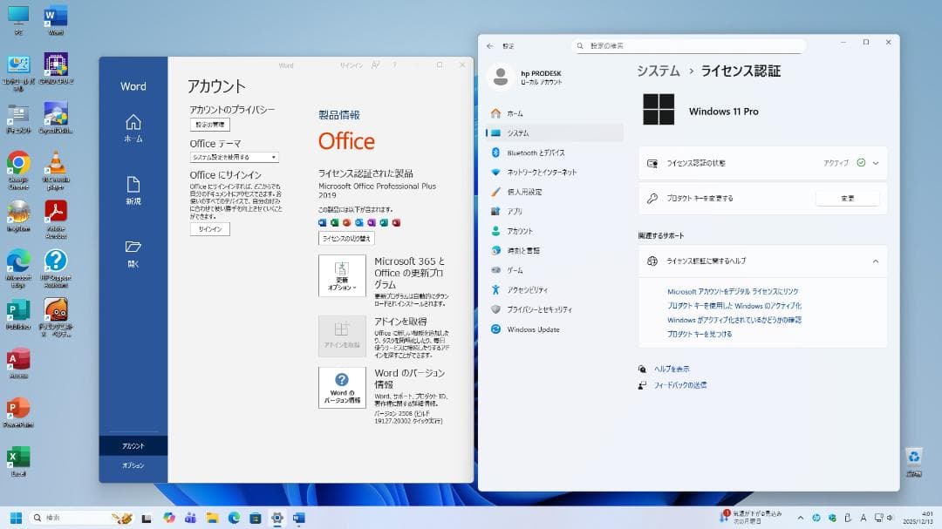Launch Copilot from taskbar
Viewport: 942px width, 529px height.
[x=169, y=519]
